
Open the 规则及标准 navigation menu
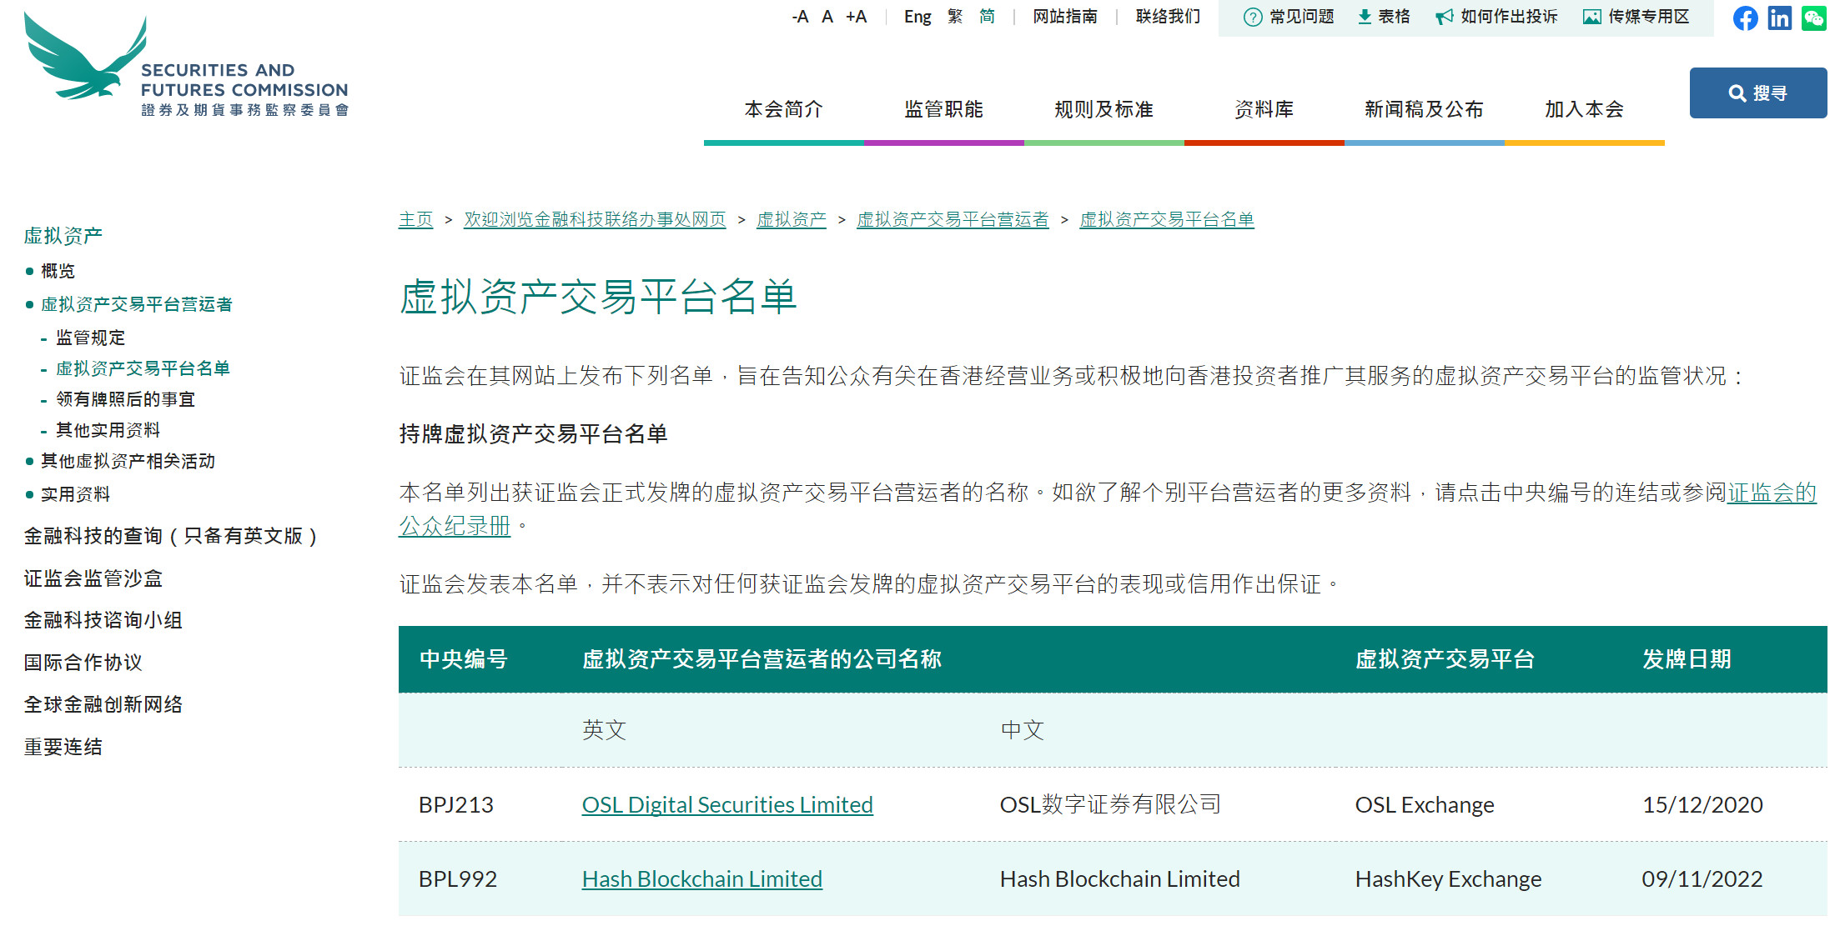pos(1103,108)
